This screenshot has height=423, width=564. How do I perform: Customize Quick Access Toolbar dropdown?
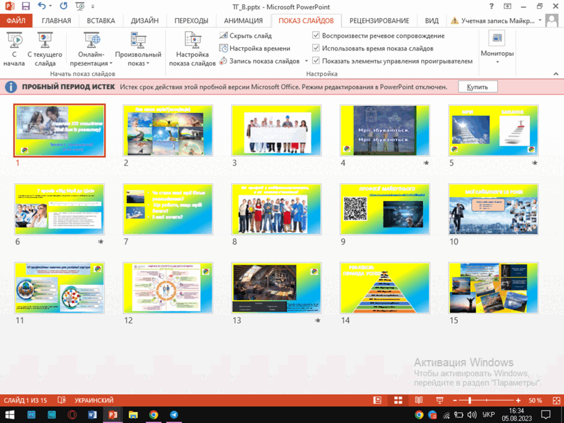click(x=93, y=7)
